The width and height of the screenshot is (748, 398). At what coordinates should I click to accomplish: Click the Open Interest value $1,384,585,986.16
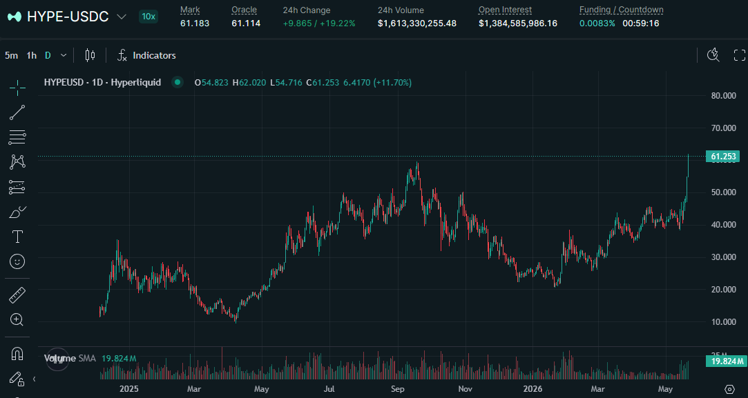pos(517,23)
